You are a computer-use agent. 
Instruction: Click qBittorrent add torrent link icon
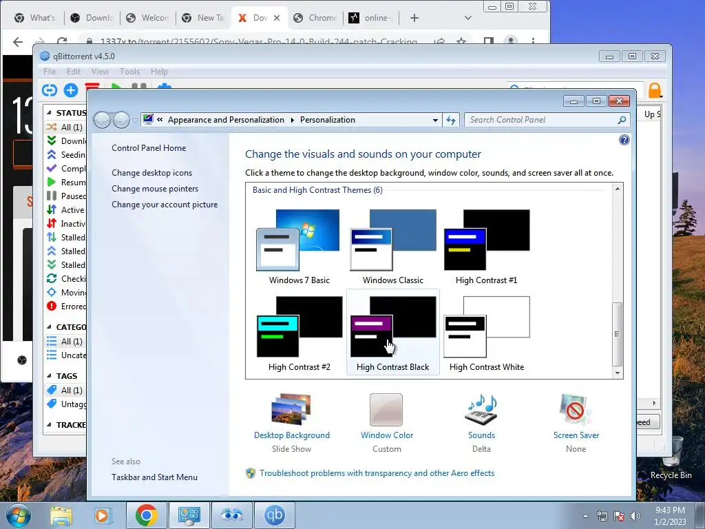click(50, 90)
